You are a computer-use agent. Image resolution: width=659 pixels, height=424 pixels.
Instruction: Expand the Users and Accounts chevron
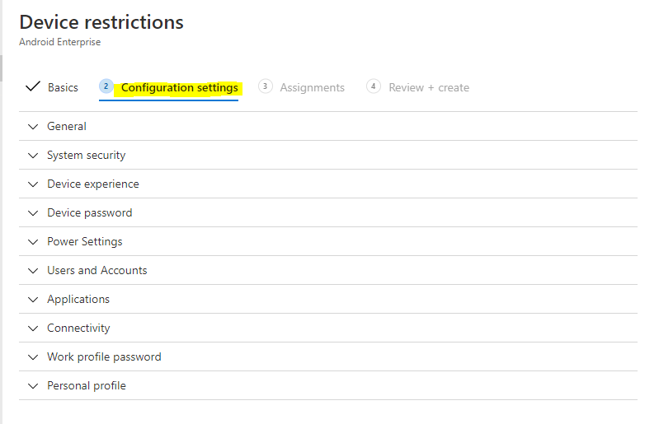point(33,271)
